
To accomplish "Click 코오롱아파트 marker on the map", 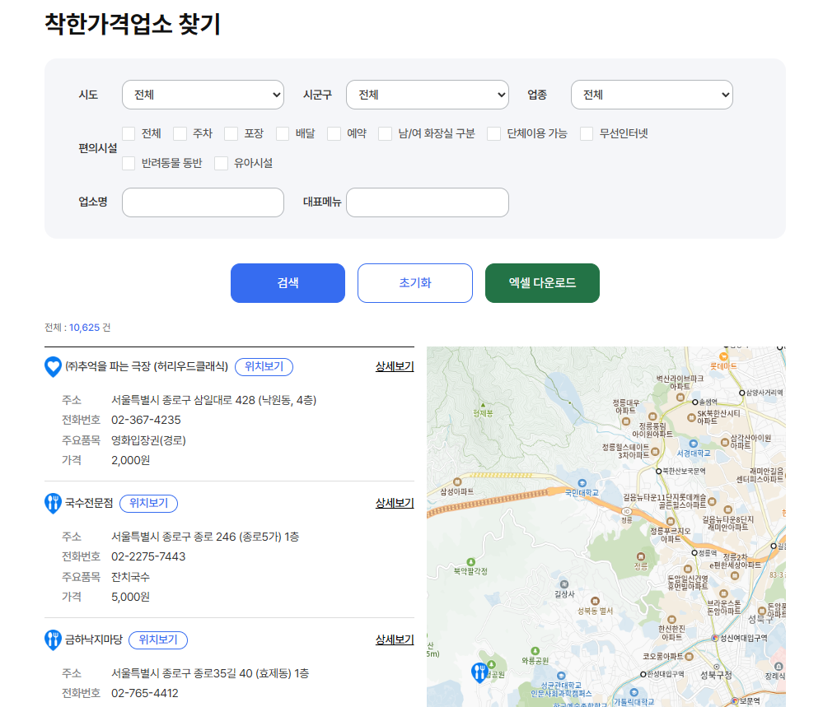I will click(x=690, y=656).
